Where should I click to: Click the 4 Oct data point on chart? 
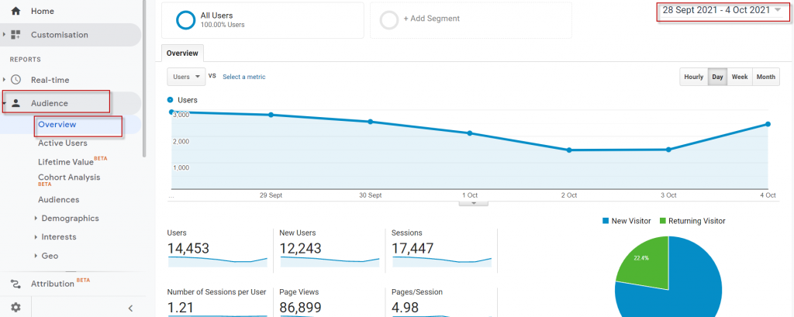click(768, 124)
